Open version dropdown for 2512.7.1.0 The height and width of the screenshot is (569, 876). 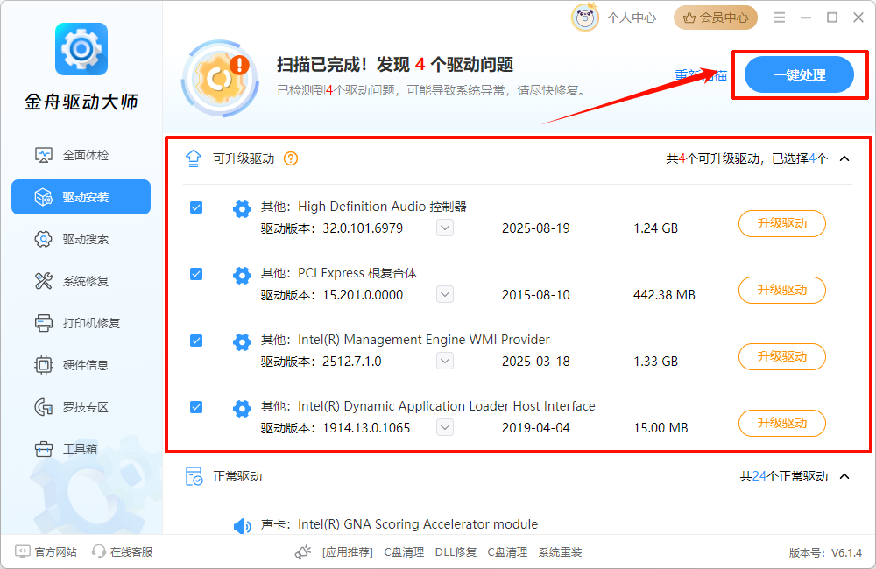445,361
